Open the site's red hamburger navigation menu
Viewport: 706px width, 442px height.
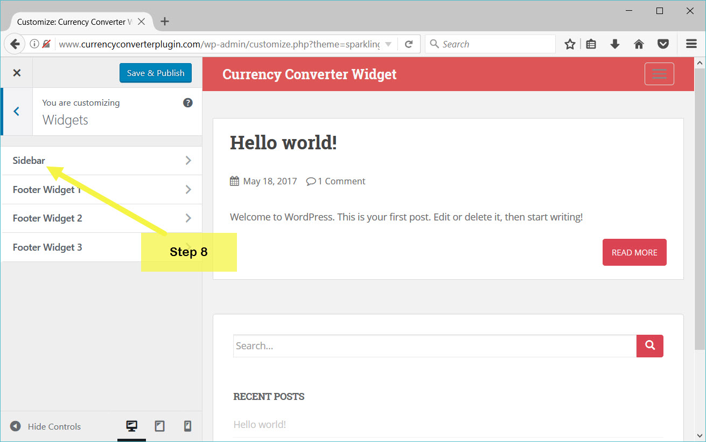[x=659, y=74]
